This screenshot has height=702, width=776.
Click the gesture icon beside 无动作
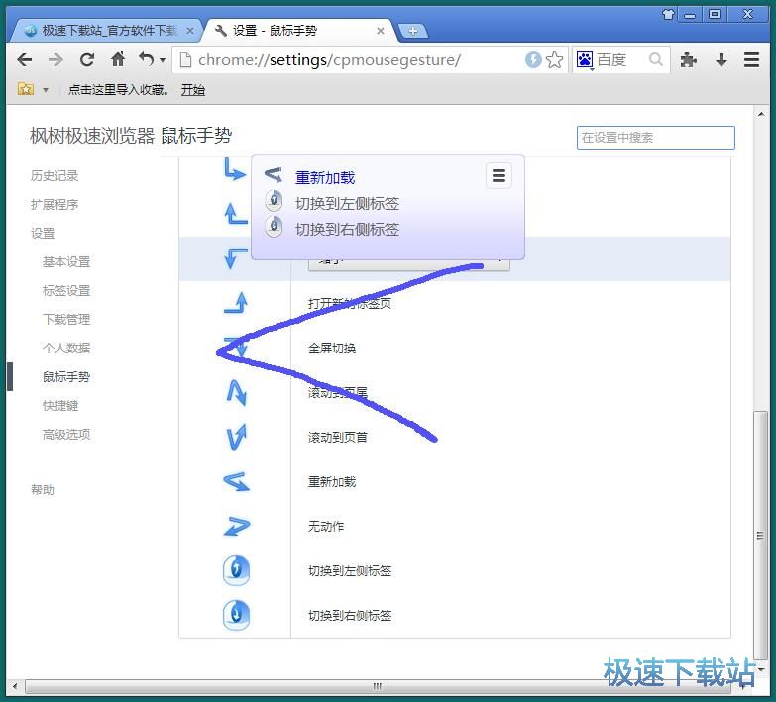click(237, 526)
